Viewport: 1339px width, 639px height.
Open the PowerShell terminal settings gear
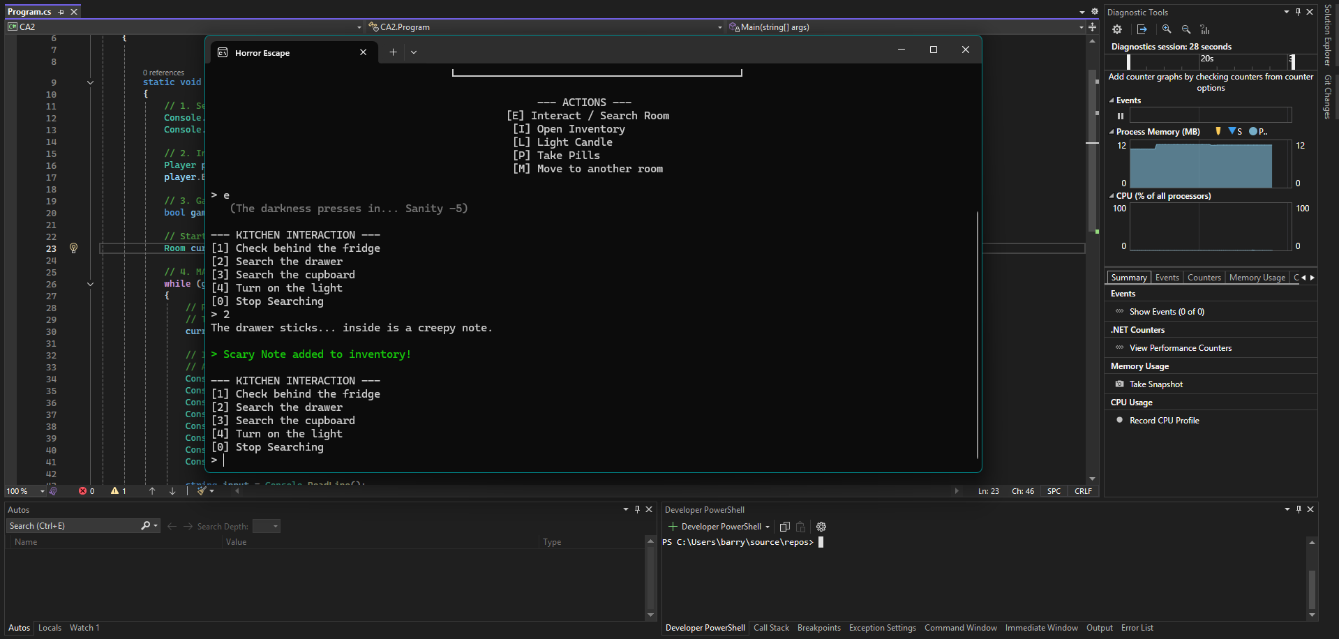coord(821,527)
